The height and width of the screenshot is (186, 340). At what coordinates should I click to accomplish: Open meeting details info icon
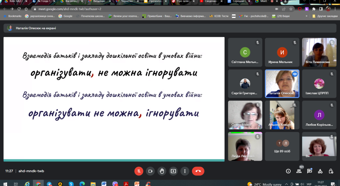(x=288, y=171)
